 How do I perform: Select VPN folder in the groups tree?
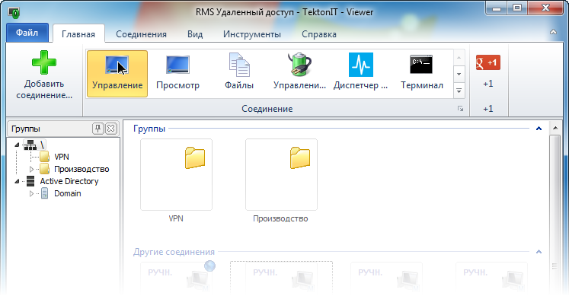(x=62, y=157)
